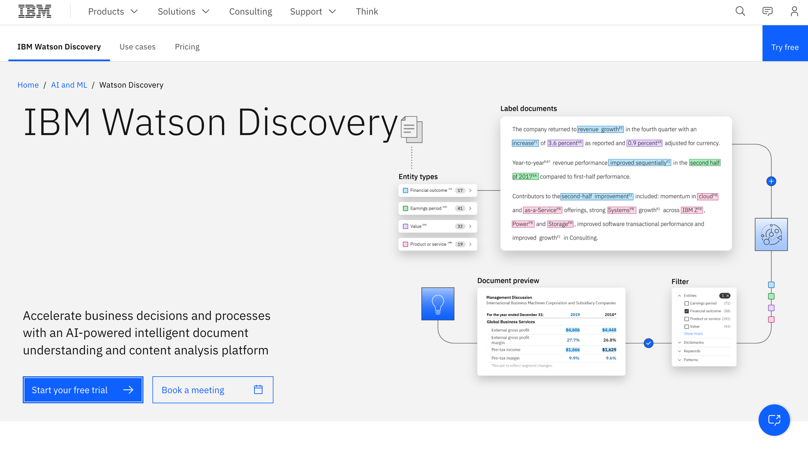This screenshot has width=808, height=451.
Task: Switch to the Use cases tab
Action: pos(137,47)
